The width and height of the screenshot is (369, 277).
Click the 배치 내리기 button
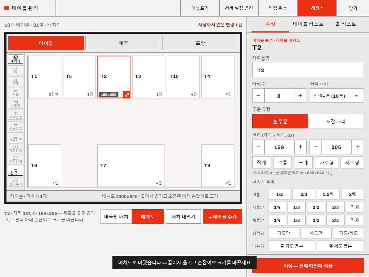pos(183,216)
